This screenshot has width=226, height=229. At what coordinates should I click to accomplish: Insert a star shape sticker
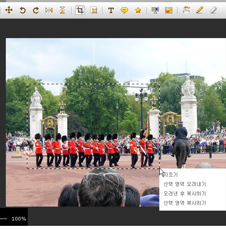(x=138, y=10)
